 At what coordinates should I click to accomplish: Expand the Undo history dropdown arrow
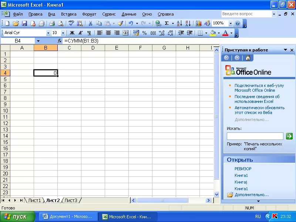137,23
